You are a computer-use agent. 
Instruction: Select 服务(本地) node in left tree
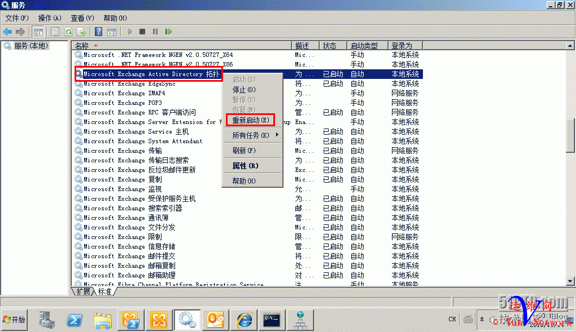31,46
